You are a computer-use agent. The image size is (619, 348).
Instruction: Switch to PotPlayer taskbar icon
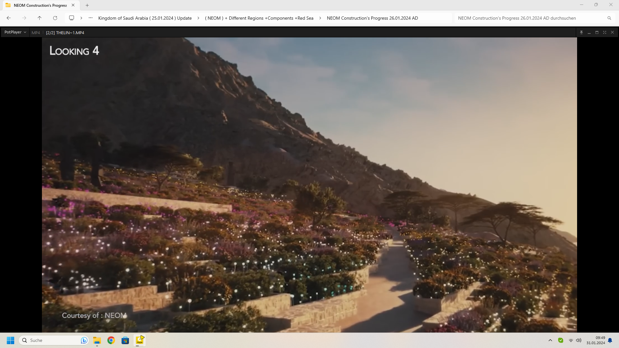pos(140,340)
